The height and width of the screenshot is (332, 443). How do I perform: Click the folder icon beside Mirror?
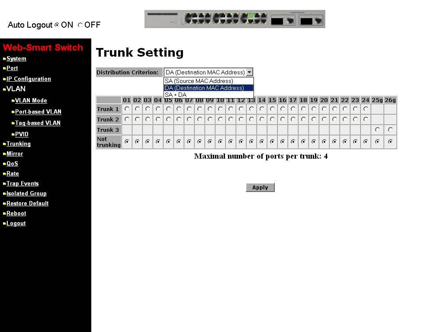(x=4, y=154)
